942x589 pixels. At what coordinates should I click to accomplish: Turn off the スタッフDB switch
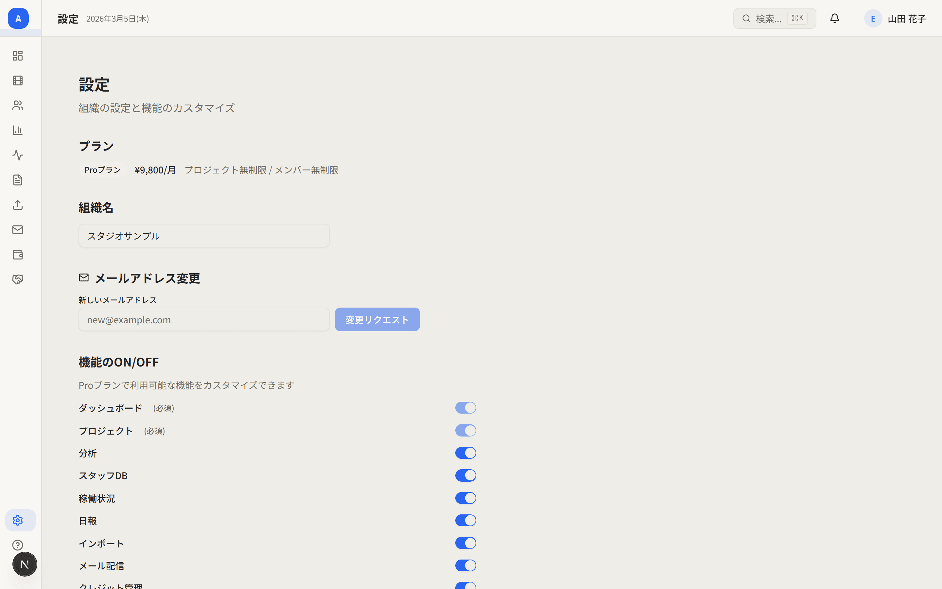coord(465,475)
